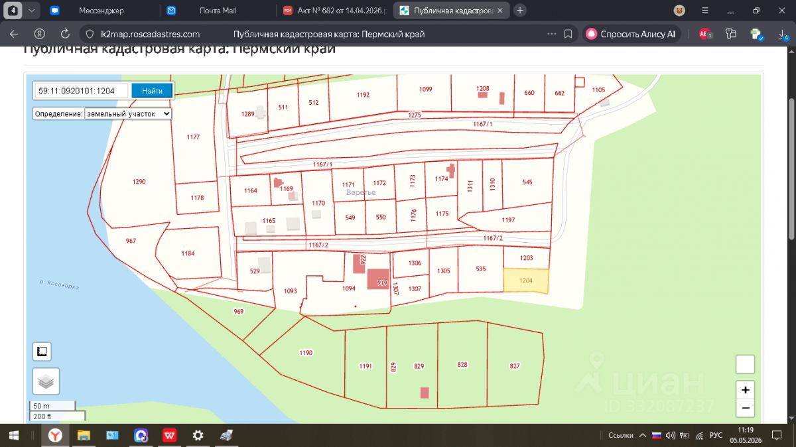Switch to the Акт № 682 PDF tab
The image size is (796, 447).
(x=334, y=11)
